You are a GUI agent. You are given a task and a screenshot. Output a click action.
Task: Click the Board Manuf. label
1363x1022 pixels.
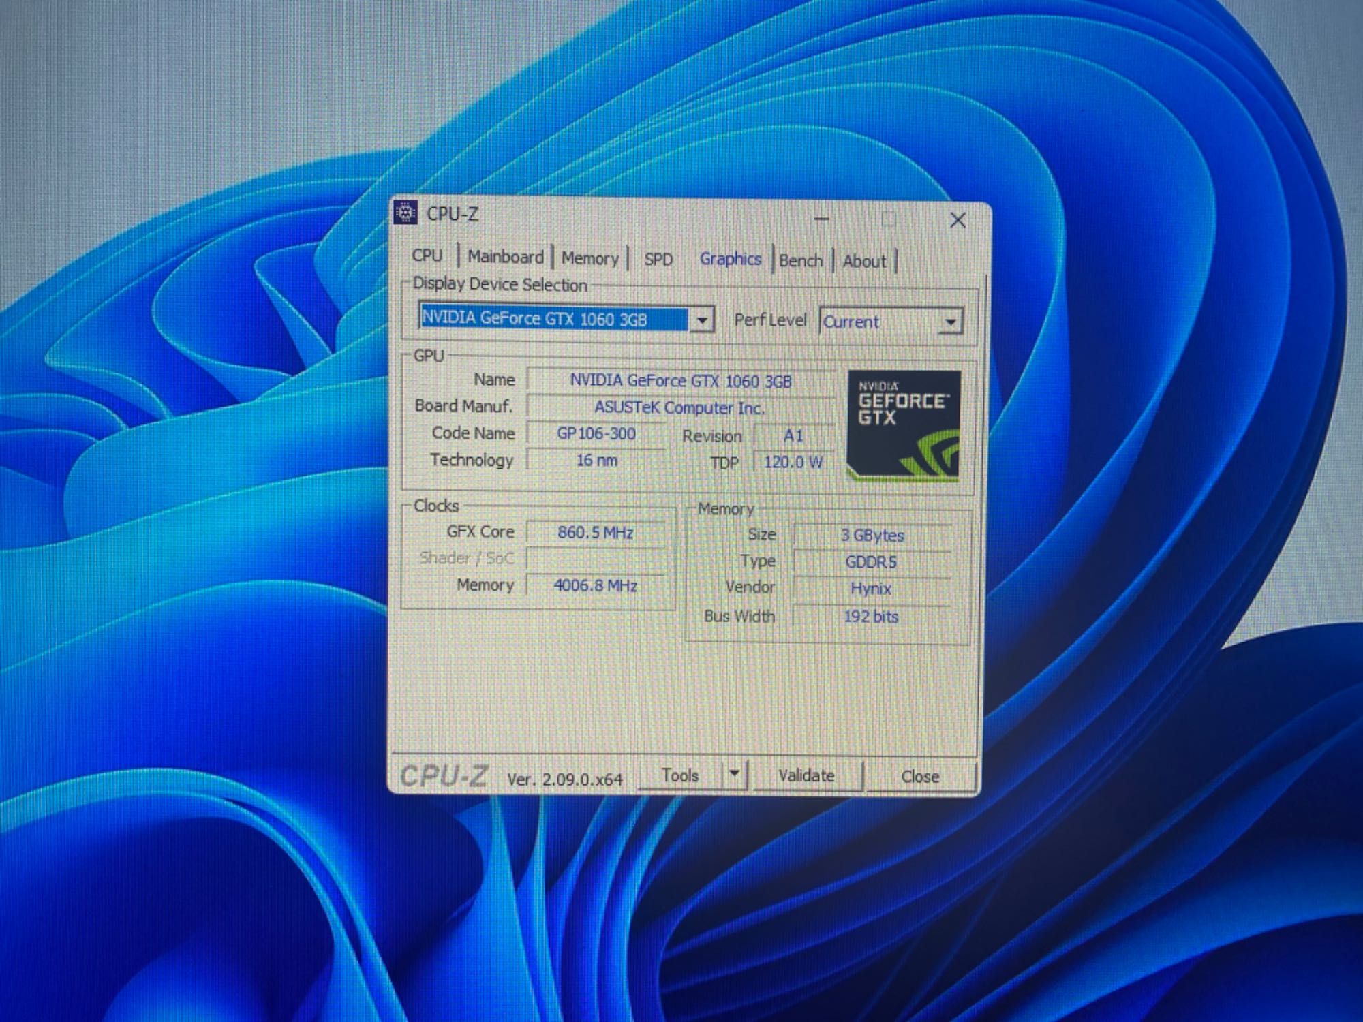point(463,406)
